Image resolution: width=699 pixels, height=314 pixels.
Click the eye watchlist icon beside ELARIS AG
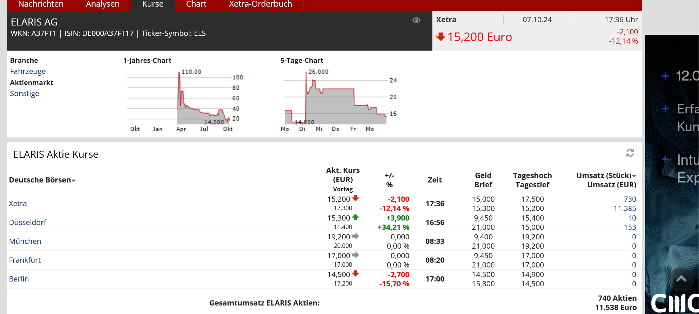click(416, 20)
